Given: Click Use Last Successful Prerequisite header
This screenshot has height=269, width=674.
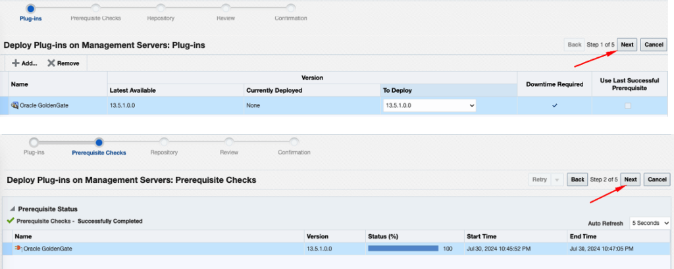Looking at the screenshot, I should point(628,84).
